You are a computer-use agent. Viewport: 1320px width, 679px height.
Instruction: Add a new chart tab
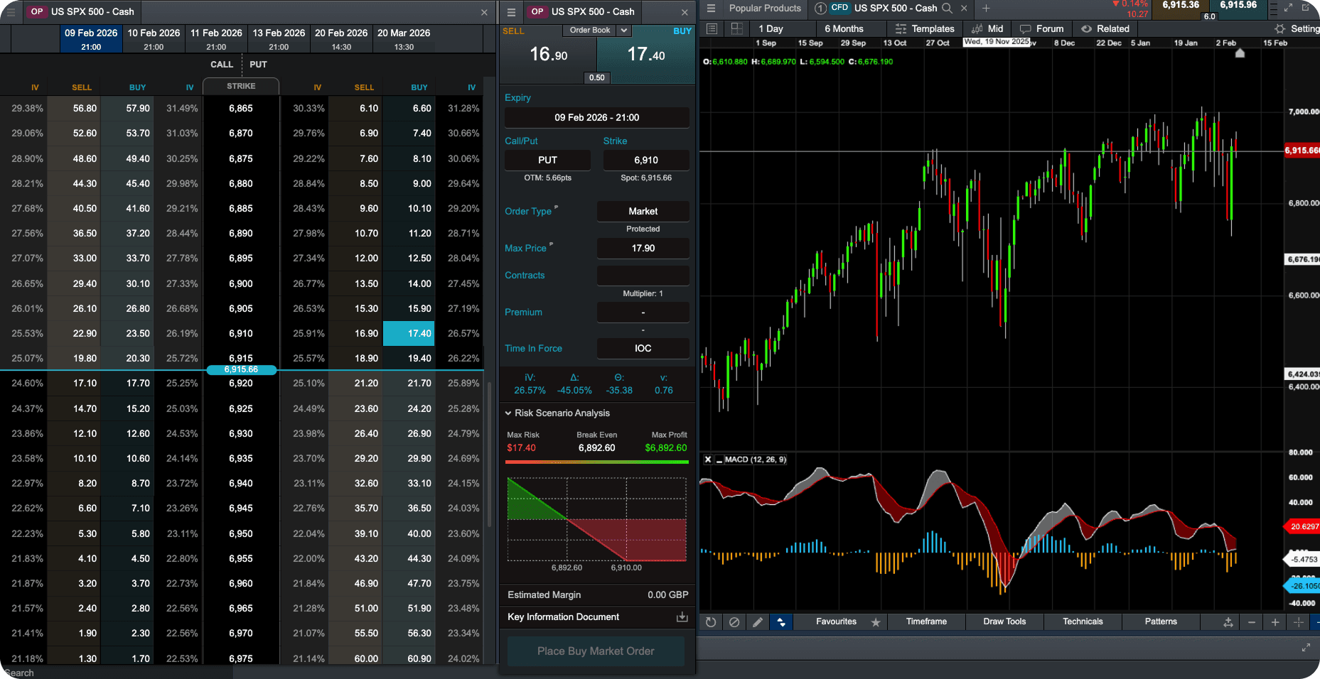(986, 9)
